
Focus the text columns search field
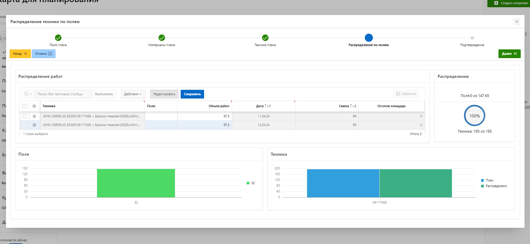pyautogui.click(x=63, y=94)
